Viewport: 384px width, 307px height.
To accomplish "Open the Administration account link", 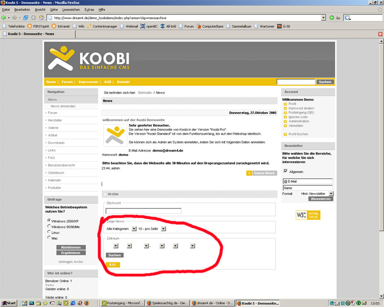I will coord(299,121).
